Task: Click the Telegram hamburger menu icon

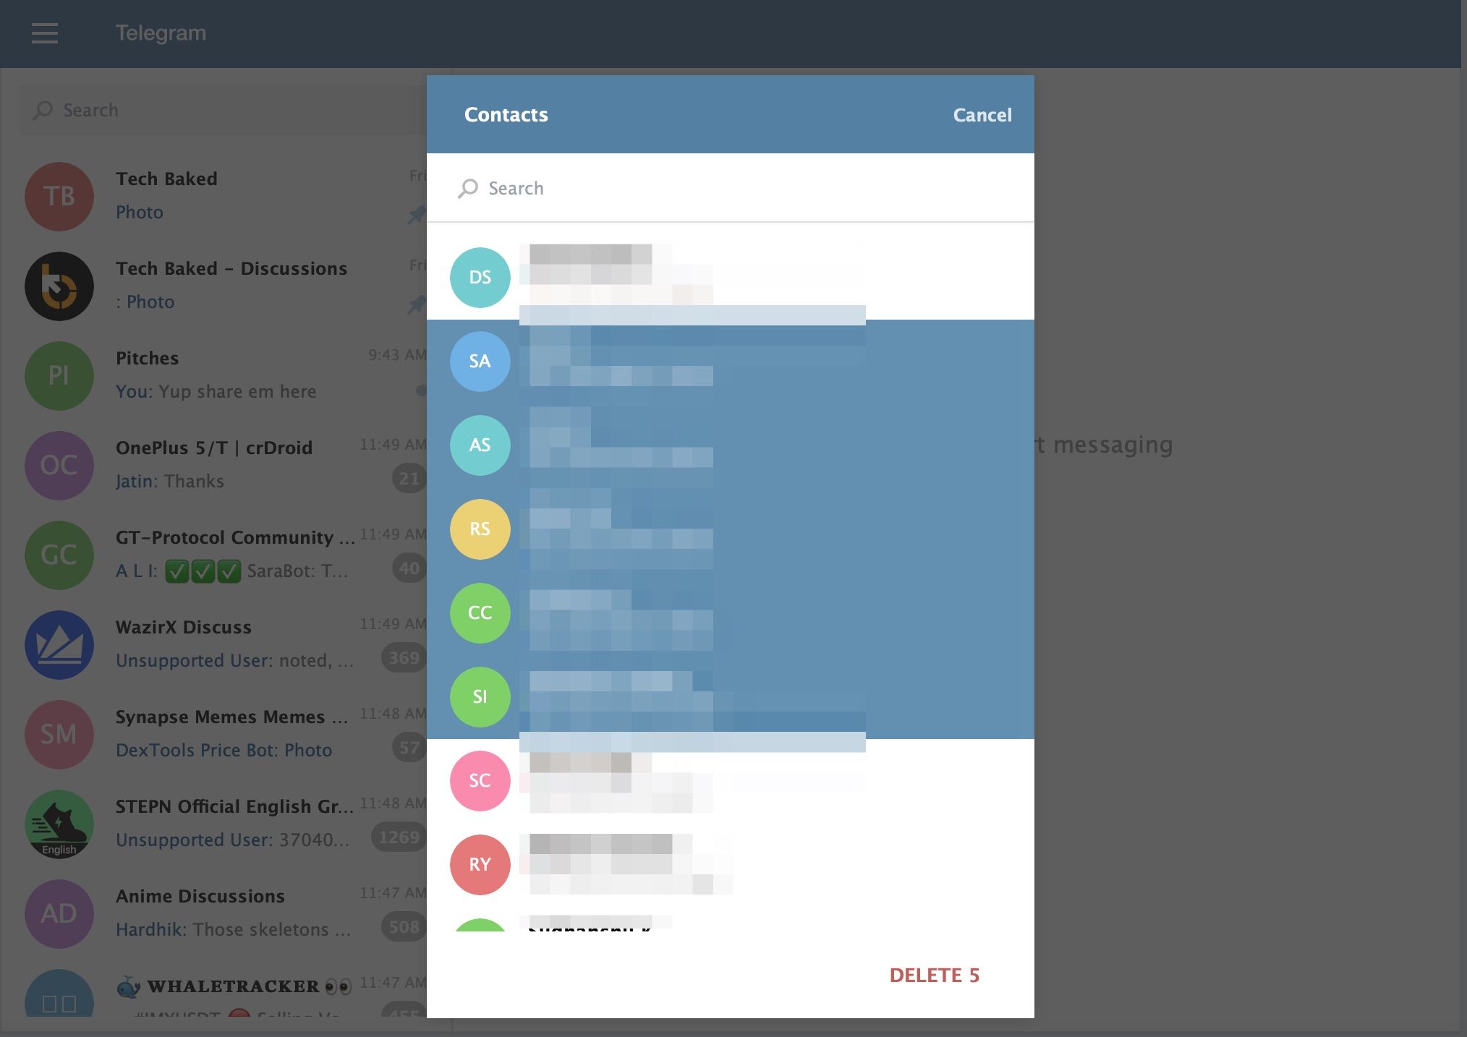Action: (x=45, y=33)
